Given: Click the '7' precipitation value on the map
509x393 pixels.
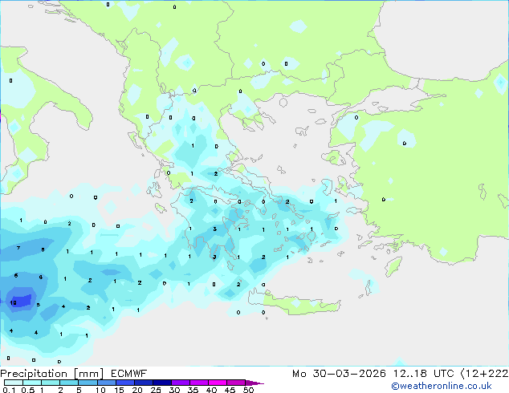Looking at the screenshot, I should point(18,248).
